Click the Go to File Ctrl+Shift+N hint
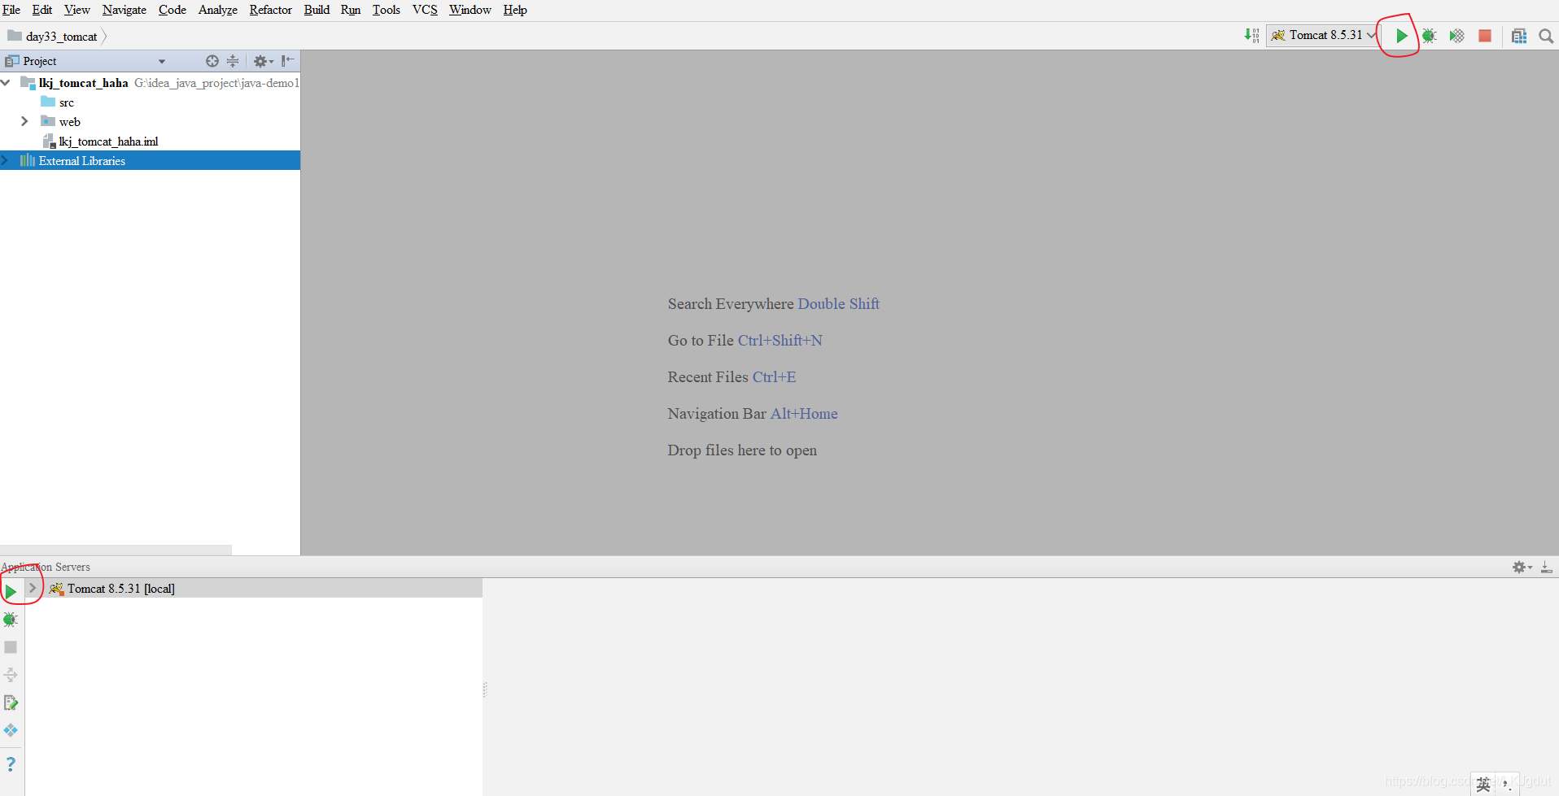Screen dimensions: 1559x796 745,341
